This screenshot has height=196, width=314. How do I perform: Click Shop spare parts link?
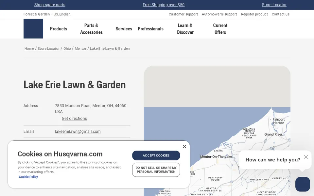(x=50, y=5)
